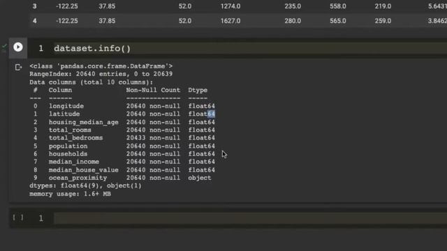Click the 'Data columns (total 10 columns)' line

point(91,82)
